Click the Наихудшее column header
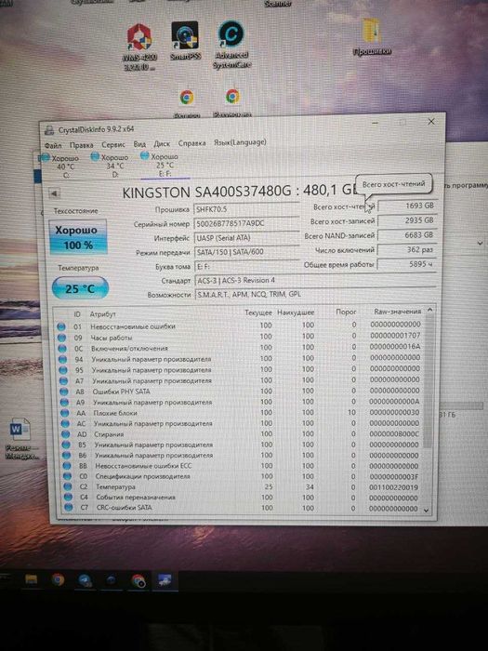 pos(296,312)
